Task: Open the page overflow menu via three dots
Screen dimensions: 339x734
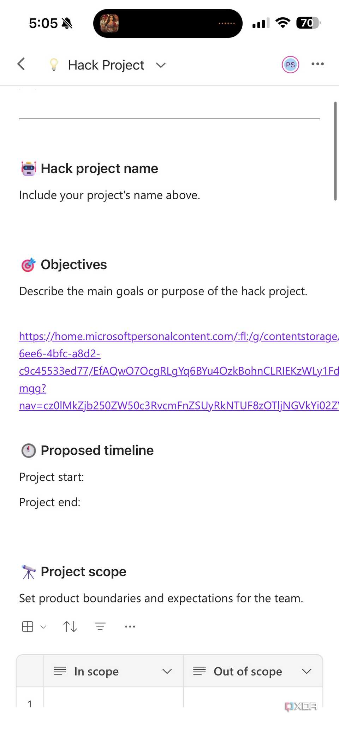Action: click(x=317, y=64)
